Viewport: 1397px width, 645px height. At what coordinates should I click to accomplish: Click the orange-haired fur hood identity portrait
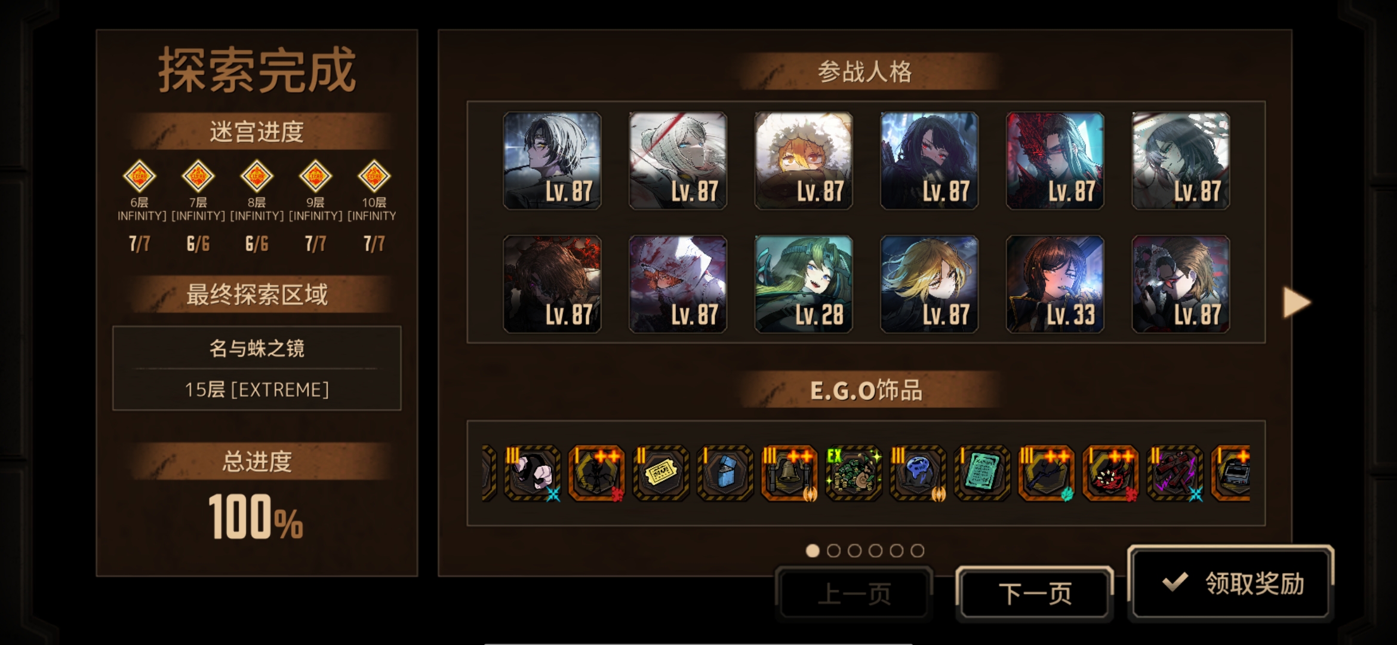[x=804, y=161]
